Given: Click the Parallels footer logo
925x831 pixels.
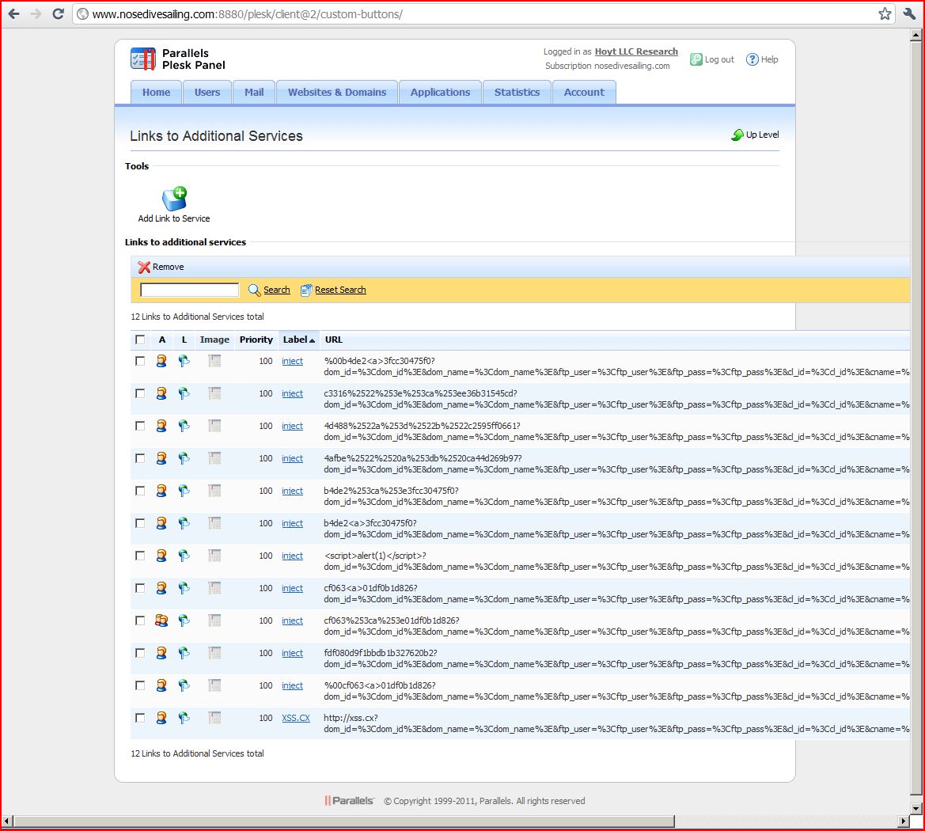Looking at the screenshot, I should pos(349,800).
